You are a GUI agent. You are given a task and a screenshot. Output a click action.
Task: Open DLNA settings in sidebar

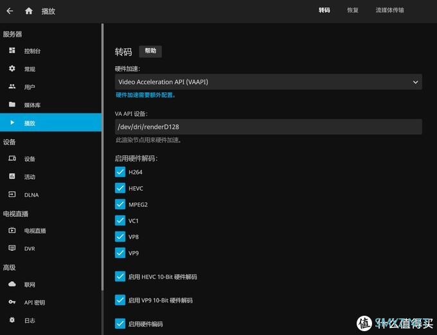tap(51, 194)
